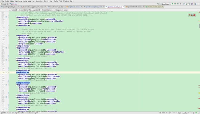Click the gutter arrow icon on line 318
This screenshot has height=114, width=200.
[x=6, y=35]
